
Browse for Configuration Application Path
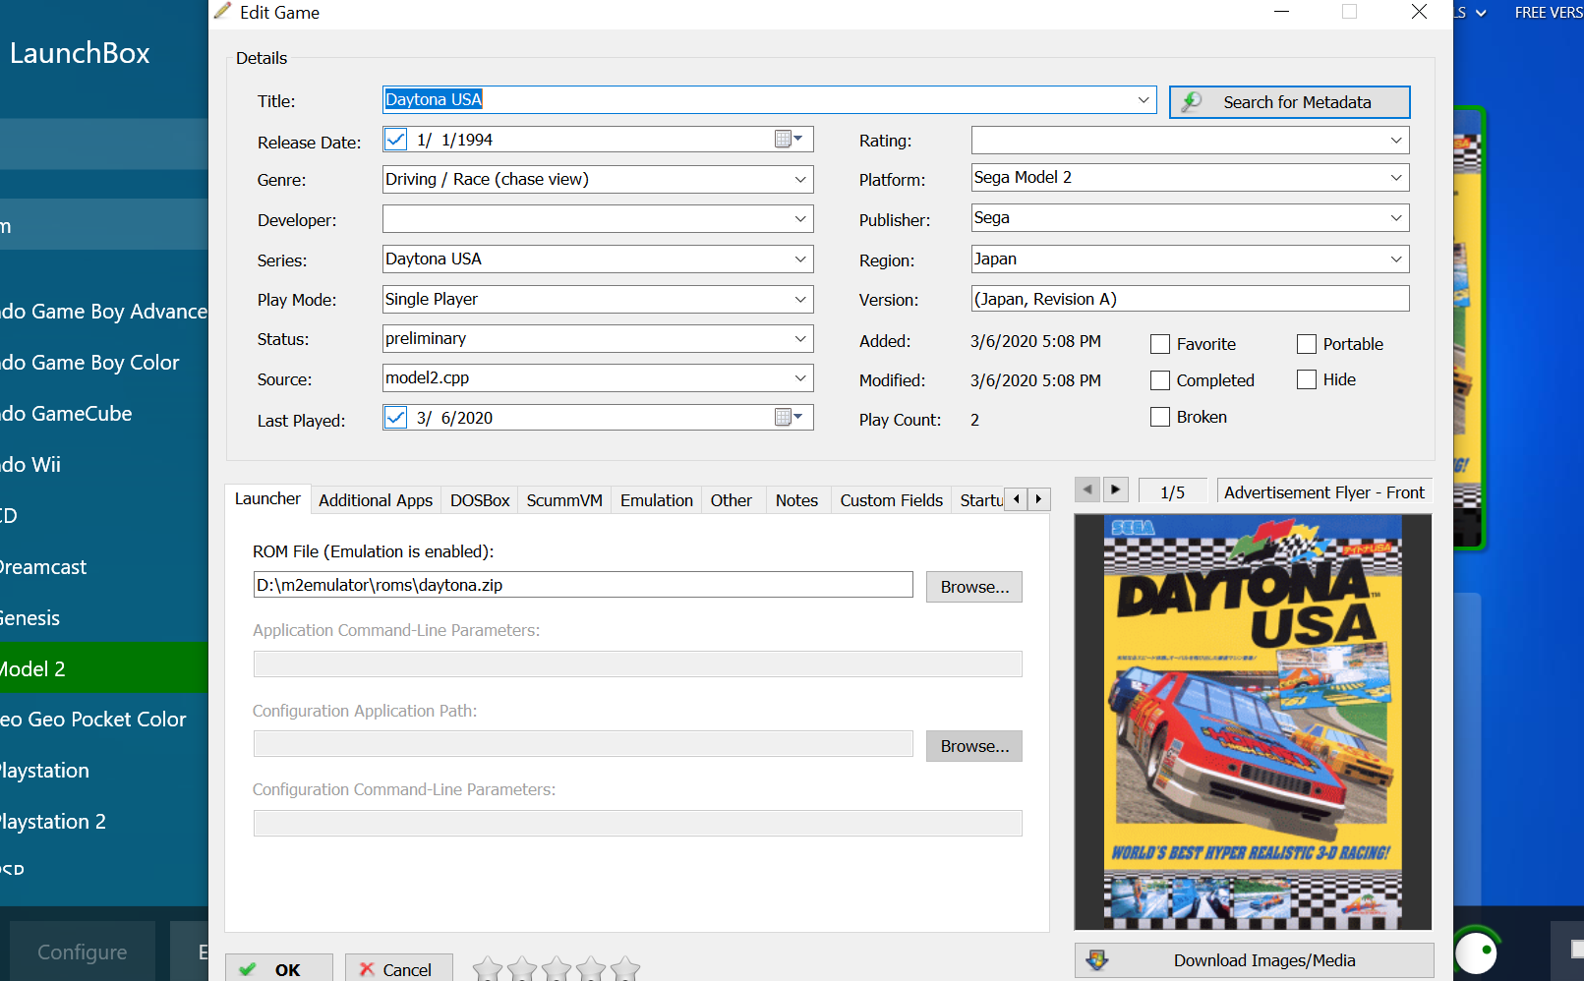click(x=974, y=746)
